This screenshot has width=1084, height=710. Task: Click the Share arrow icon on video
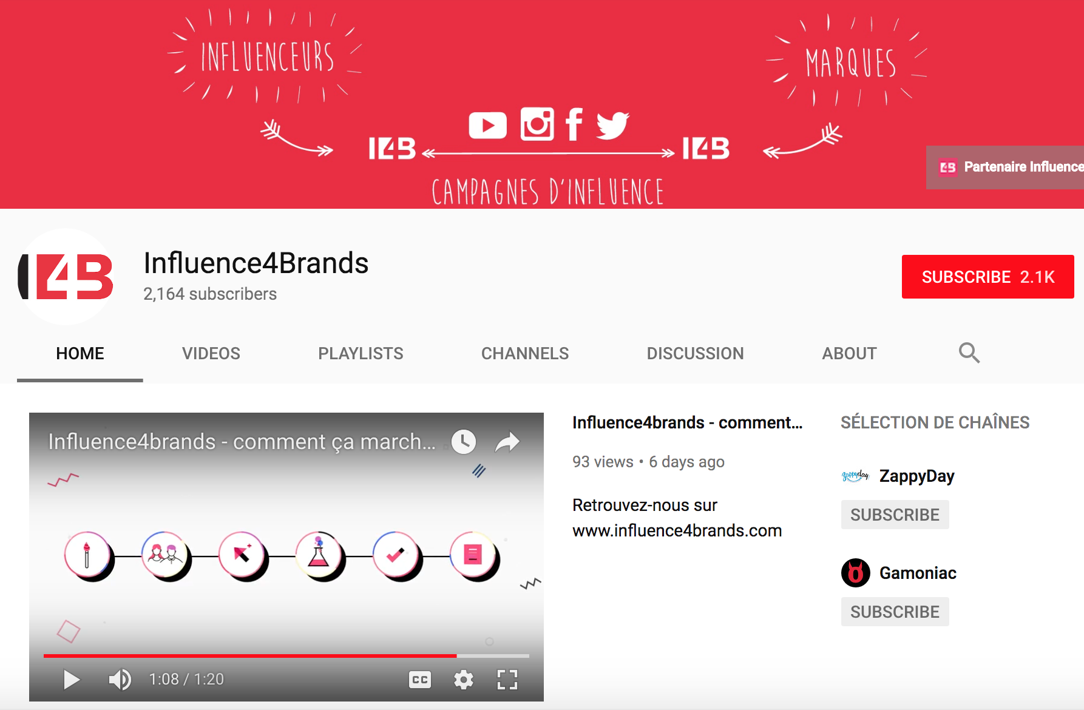(x=507, y=442)
